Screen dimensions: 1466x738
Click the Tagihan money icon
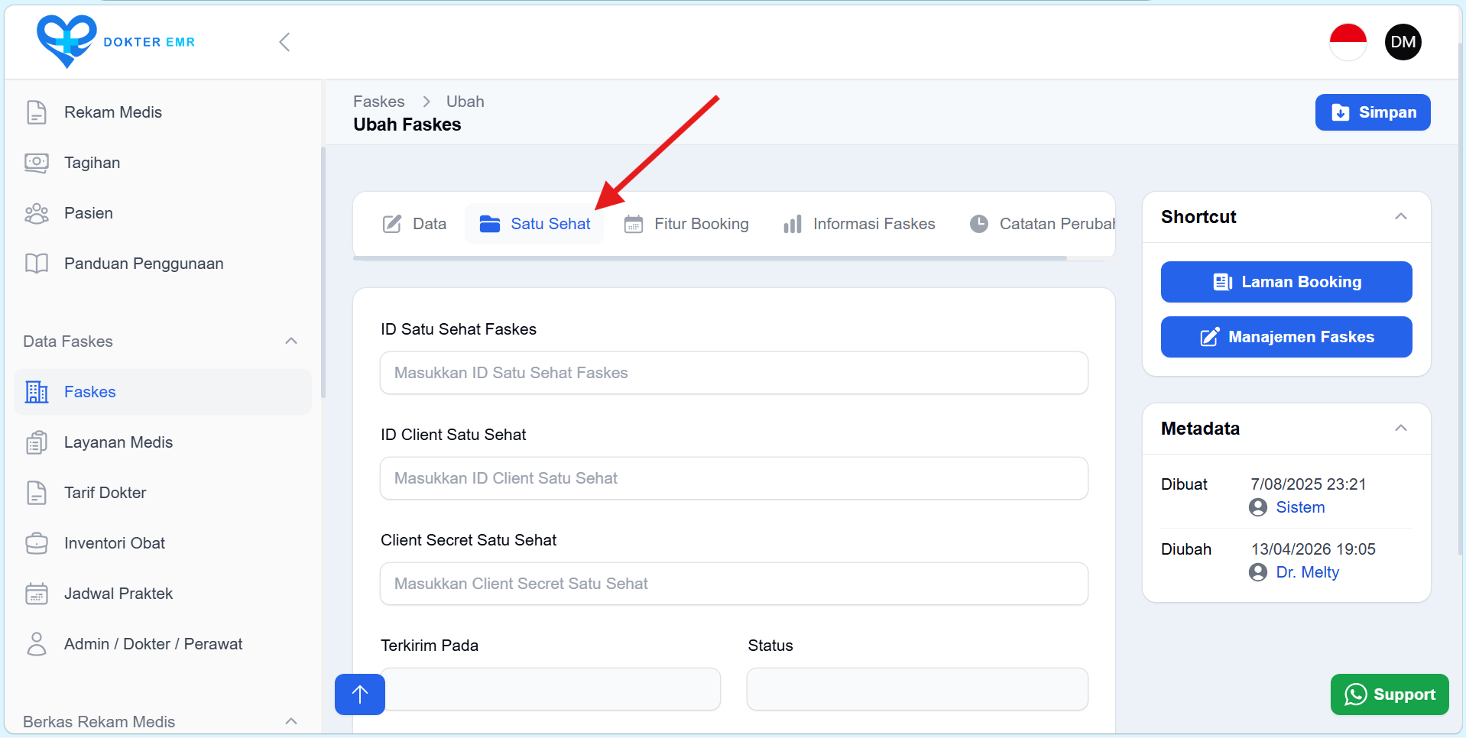[x=37, y=163]
